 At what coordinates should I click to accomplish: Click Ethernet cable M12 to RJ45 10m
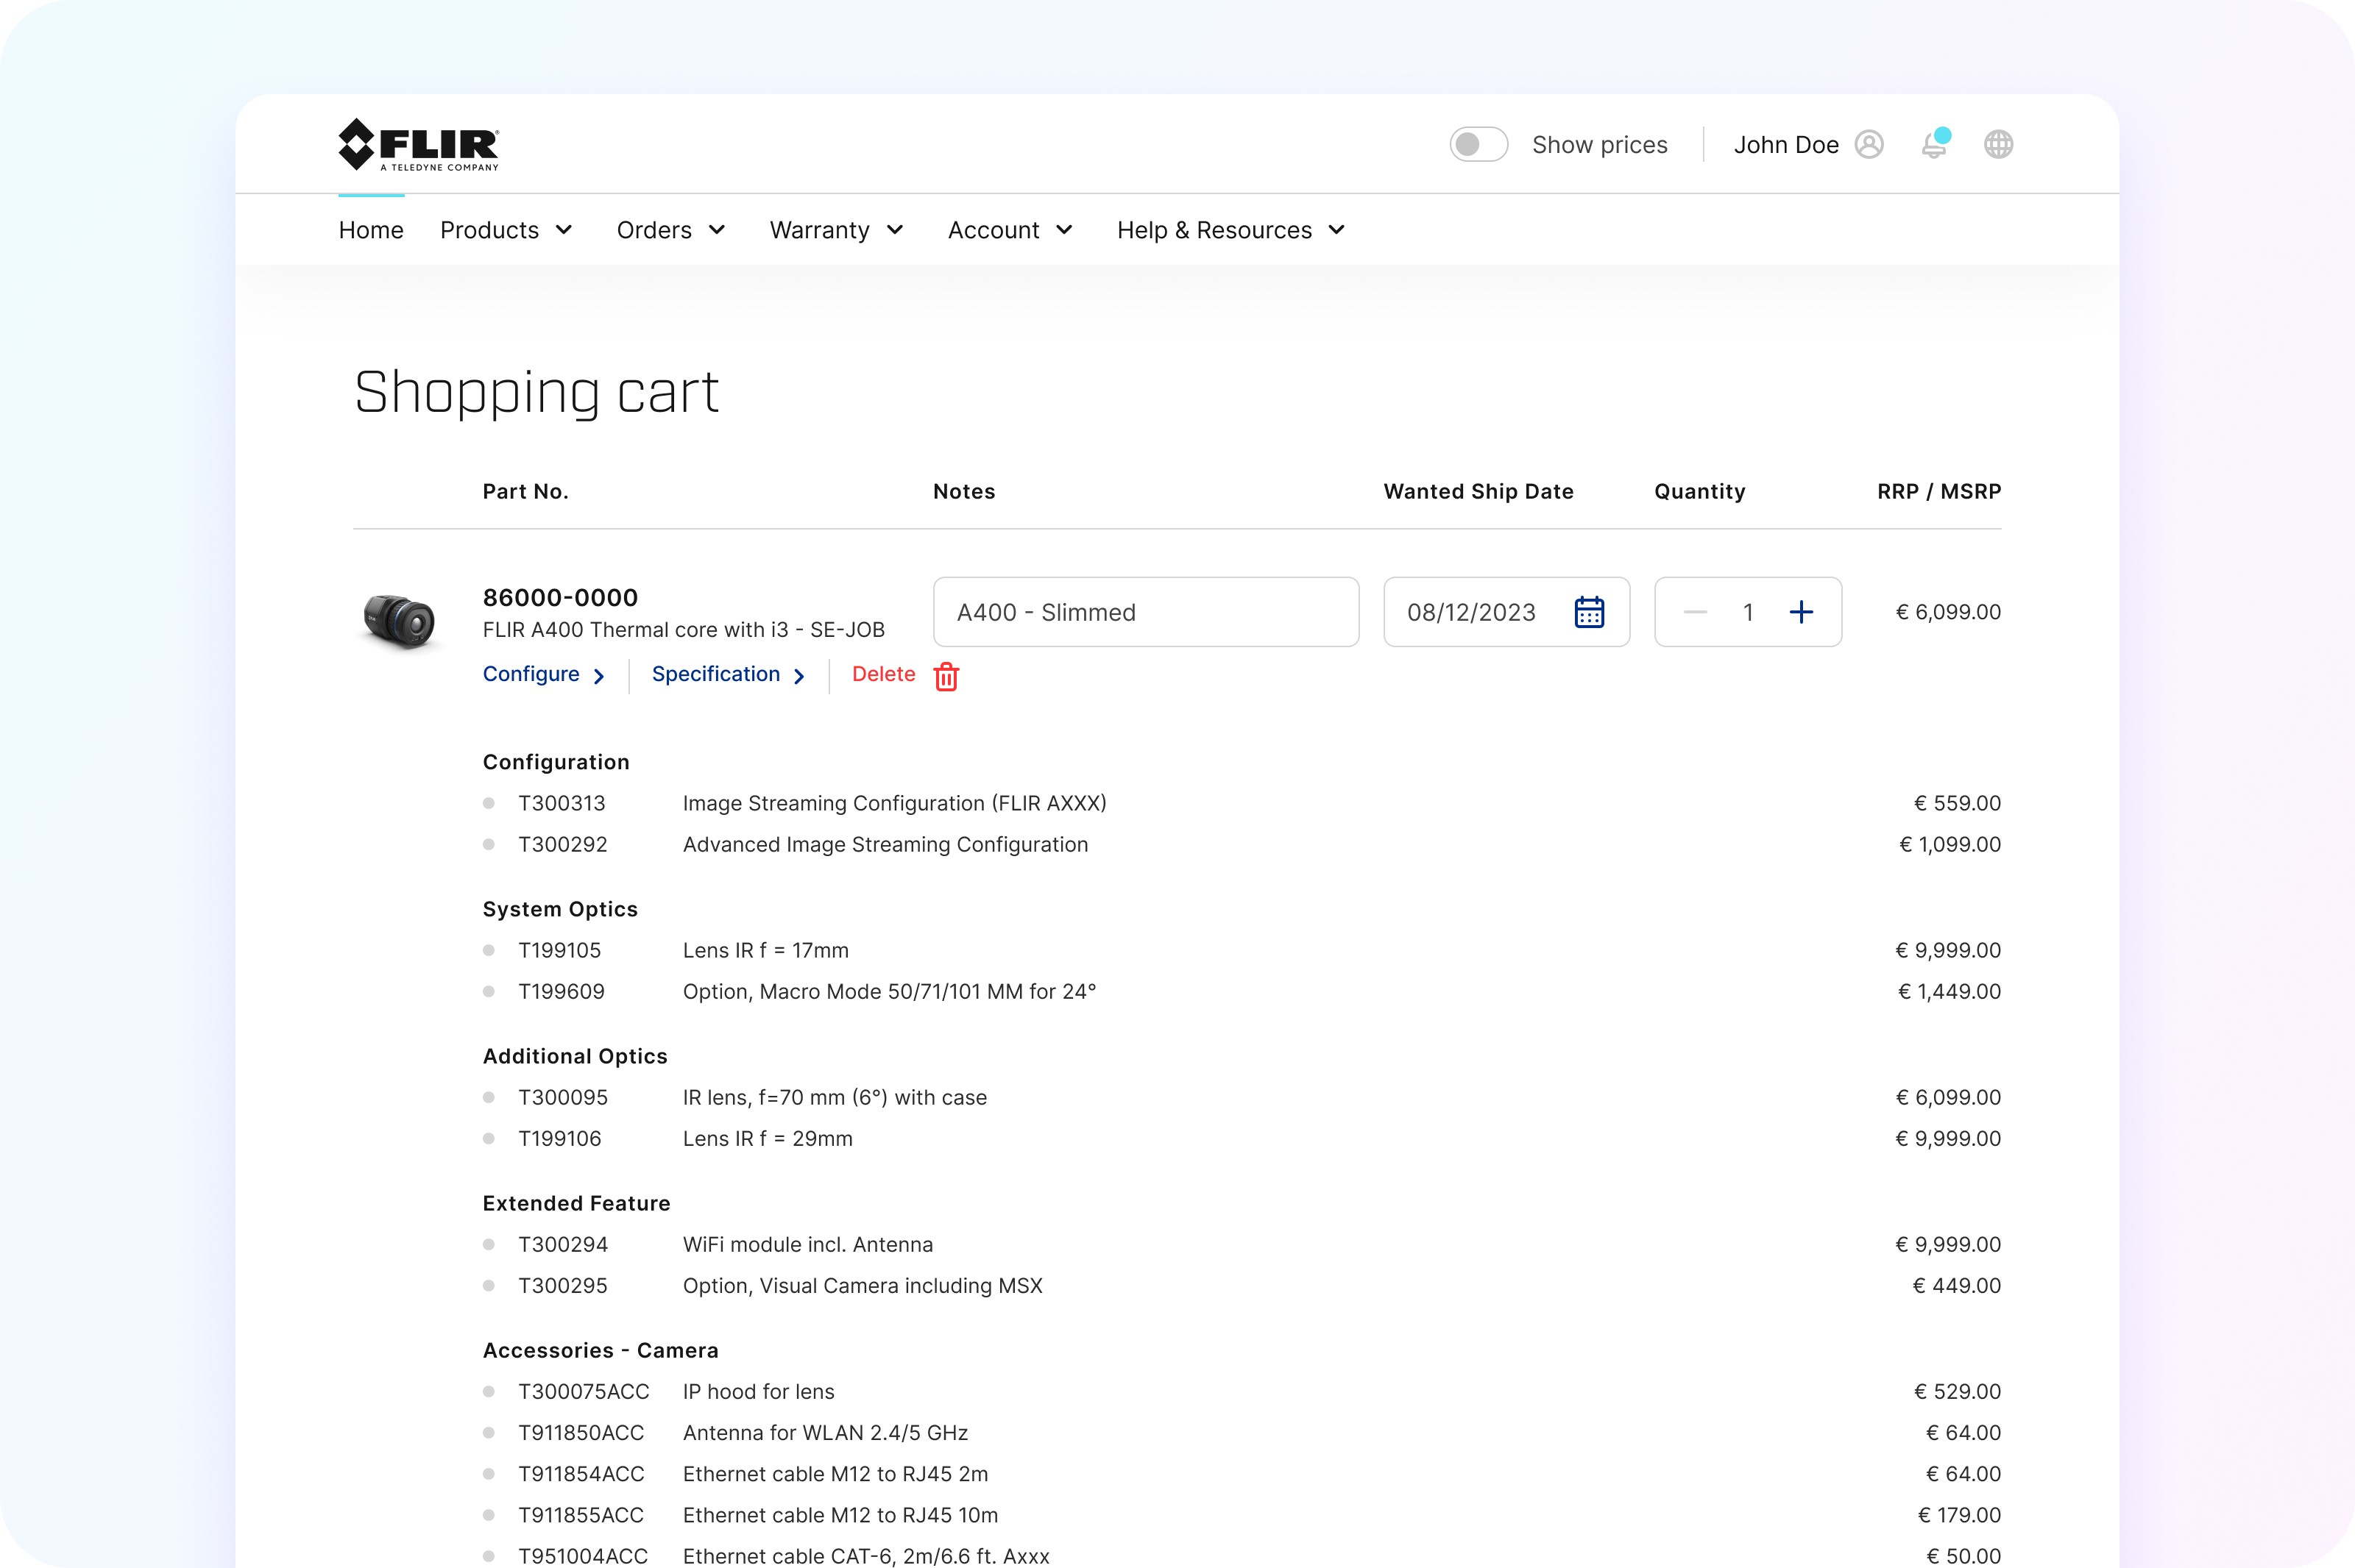pyautogui.click(x=840, y=1515)
